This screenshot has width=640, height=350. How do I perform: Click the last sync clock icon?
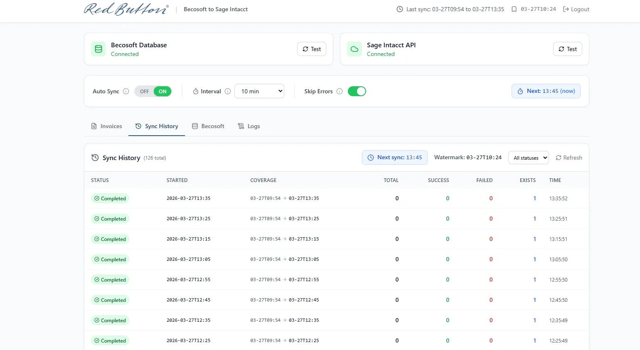[400, 9]
